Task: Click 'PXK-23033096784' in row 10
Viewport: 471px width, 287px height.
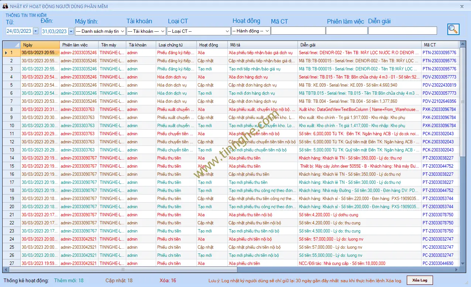Action: pos(439,126)
